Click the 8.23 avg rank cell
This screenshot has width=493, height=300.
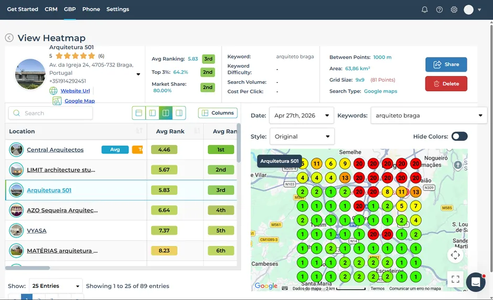coord(164,251)
